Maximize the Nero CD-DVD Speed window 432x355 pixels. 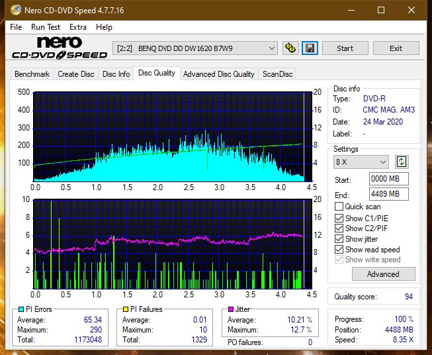381,10
